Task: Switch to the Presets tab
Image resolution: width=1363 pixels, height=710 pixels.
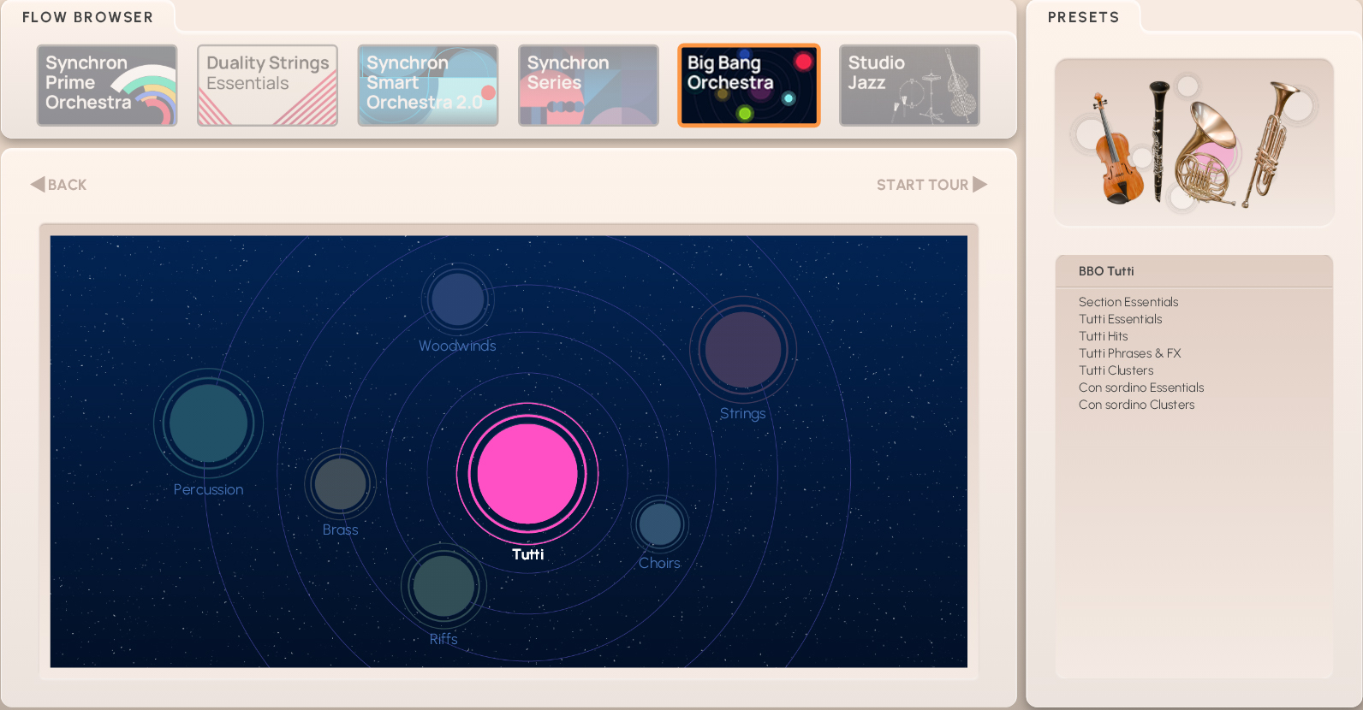Action: click(1083, 17)
